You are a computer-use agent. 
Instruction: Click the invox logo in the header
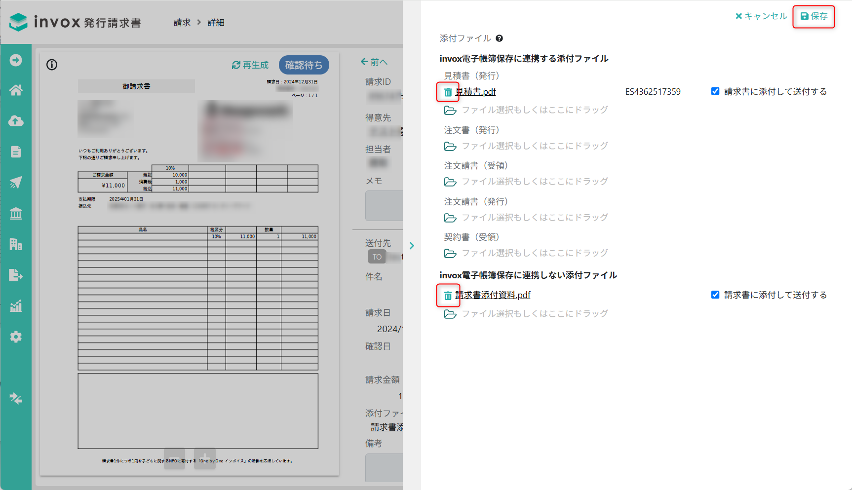point(75,22)
